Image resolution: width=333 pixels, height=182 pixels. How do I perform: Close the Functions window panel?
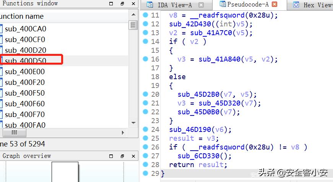tap(133, 4)
